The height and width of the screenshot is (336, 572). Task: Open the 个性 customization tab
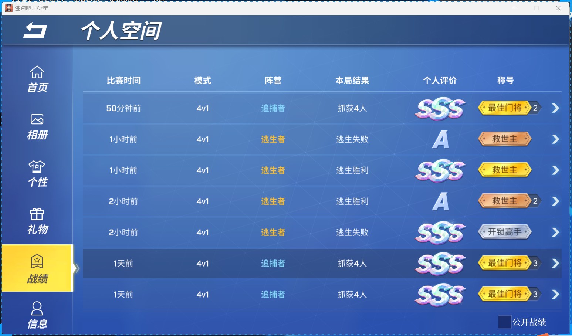point(37,173)
